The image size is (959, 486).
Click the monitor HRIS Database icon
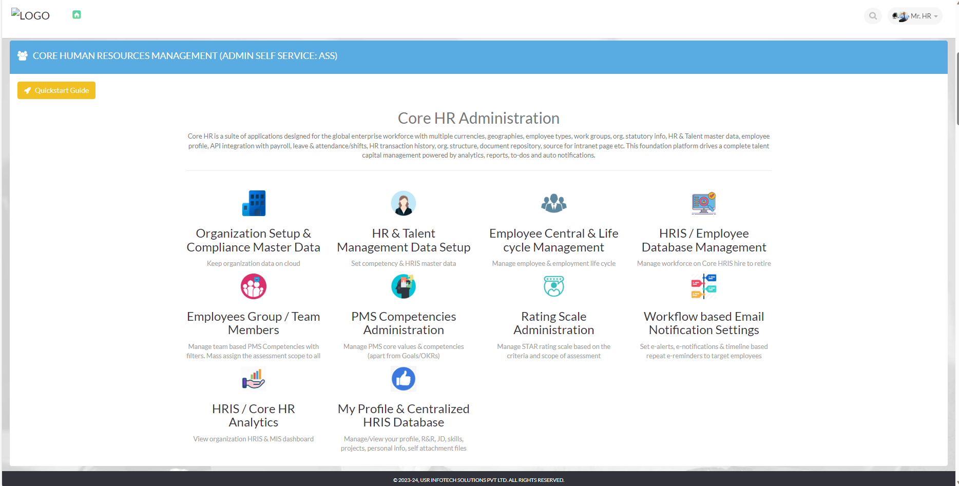tap(704, 203)
